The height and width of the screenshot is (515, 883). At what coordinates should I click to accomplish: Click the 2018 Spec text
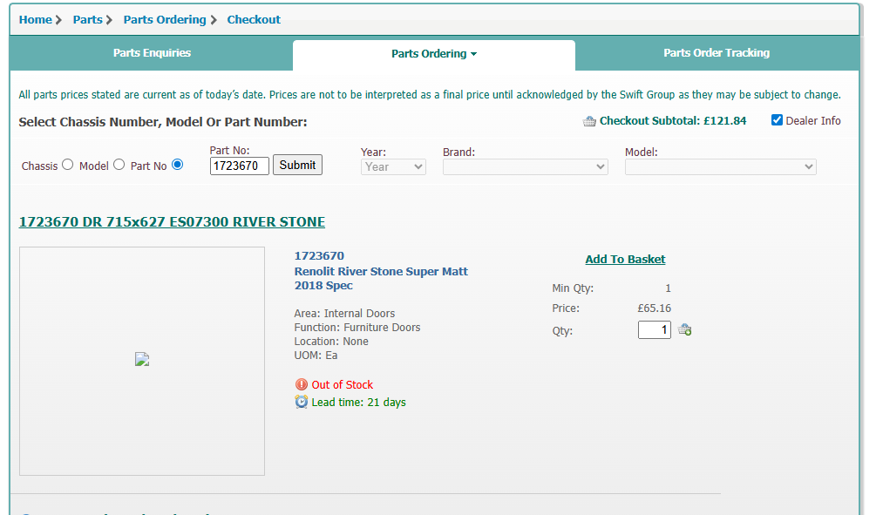[x=323, y=285]
